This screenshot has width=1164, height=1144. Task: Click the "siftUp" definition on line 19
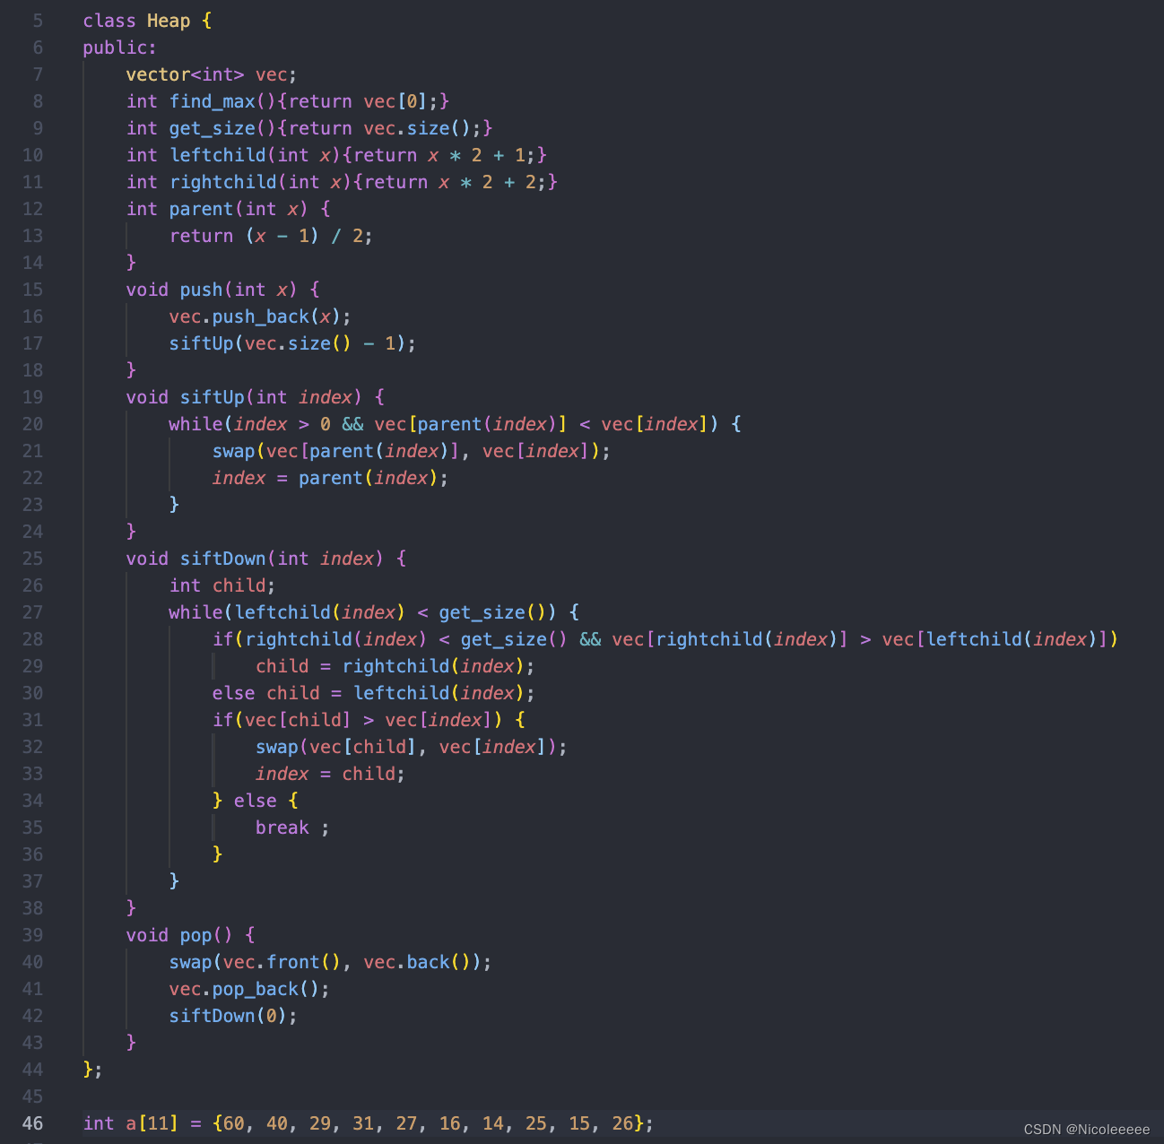213,397
